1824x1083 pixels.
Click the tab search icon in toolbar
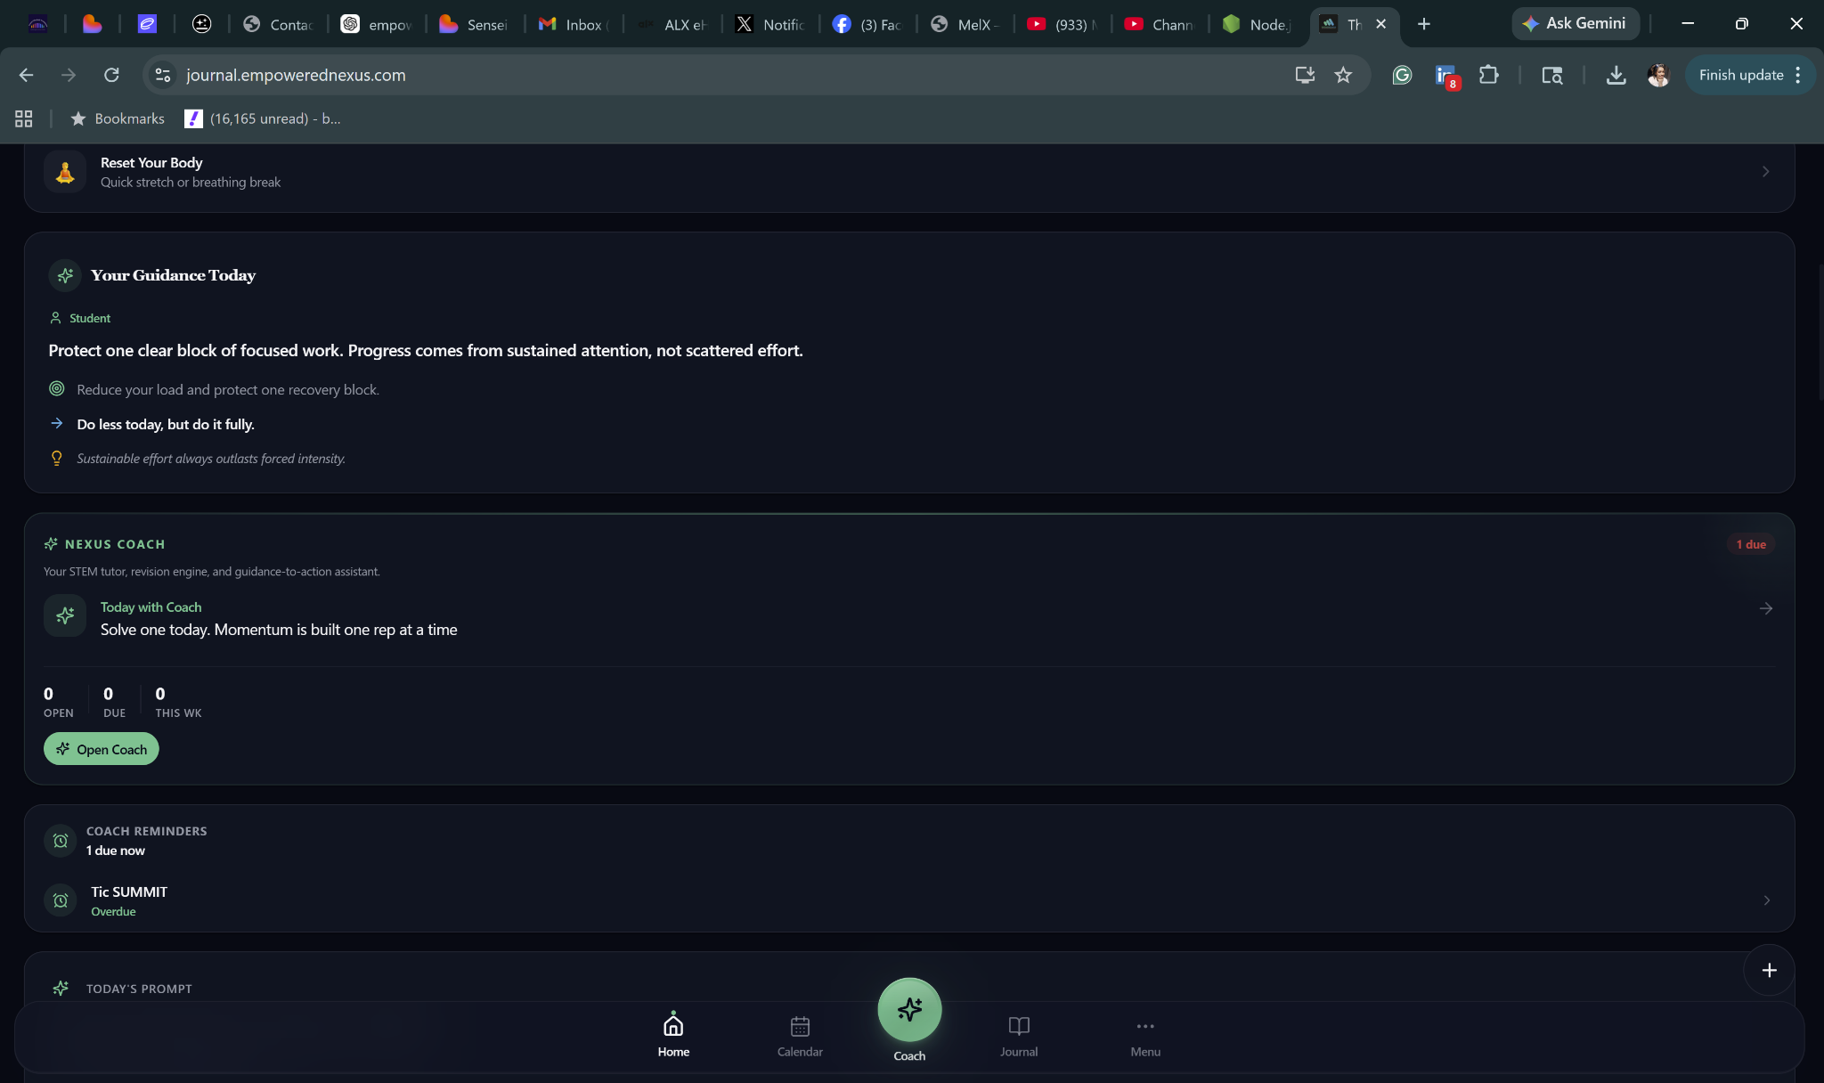(x=1552, y=75)
